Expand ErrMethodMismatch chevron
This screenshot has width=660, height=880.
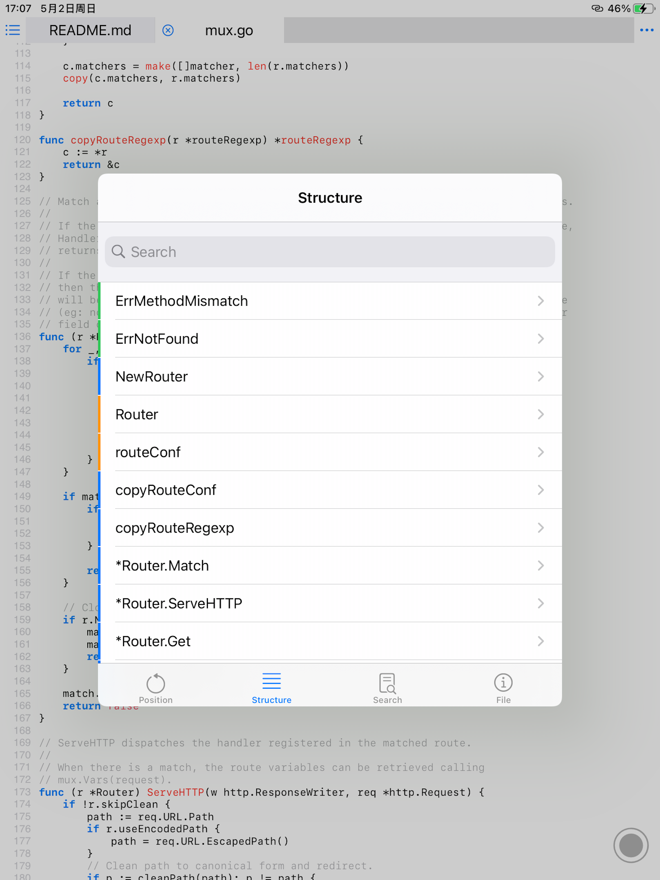540,301
